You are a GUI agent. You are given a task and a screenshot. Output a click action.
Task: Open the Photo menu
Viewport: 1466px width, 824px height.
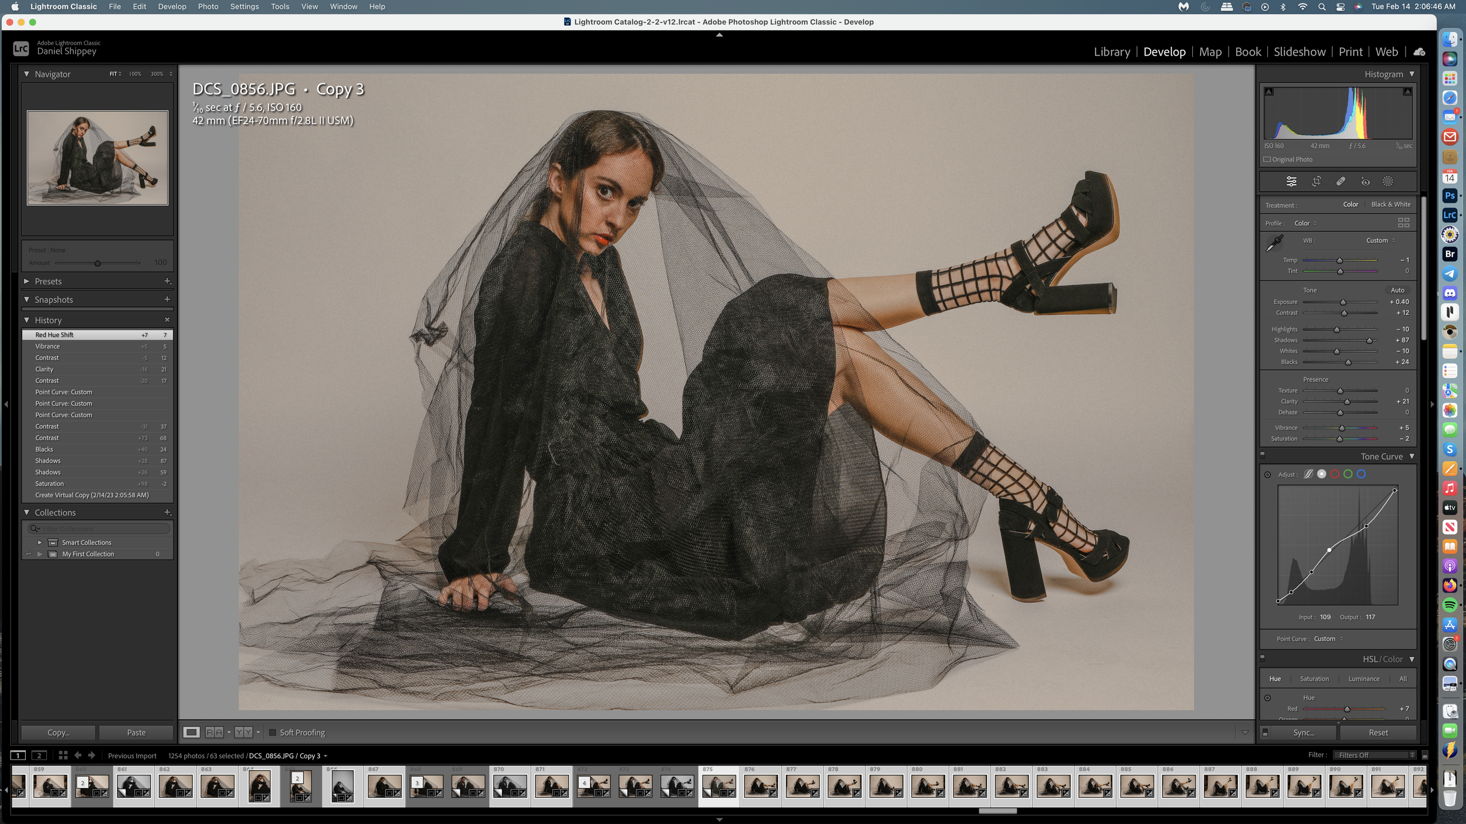click(x=208, y=6)
